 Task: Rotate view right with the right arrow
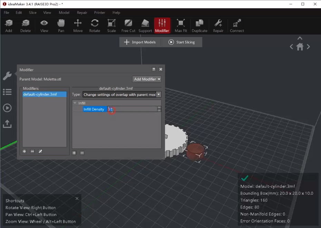(308, 47)
